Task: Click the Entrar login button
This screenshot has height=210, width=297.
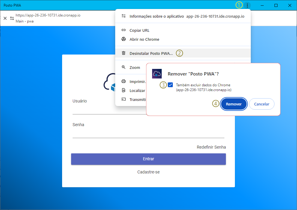Action: click(x=148, y=159)
